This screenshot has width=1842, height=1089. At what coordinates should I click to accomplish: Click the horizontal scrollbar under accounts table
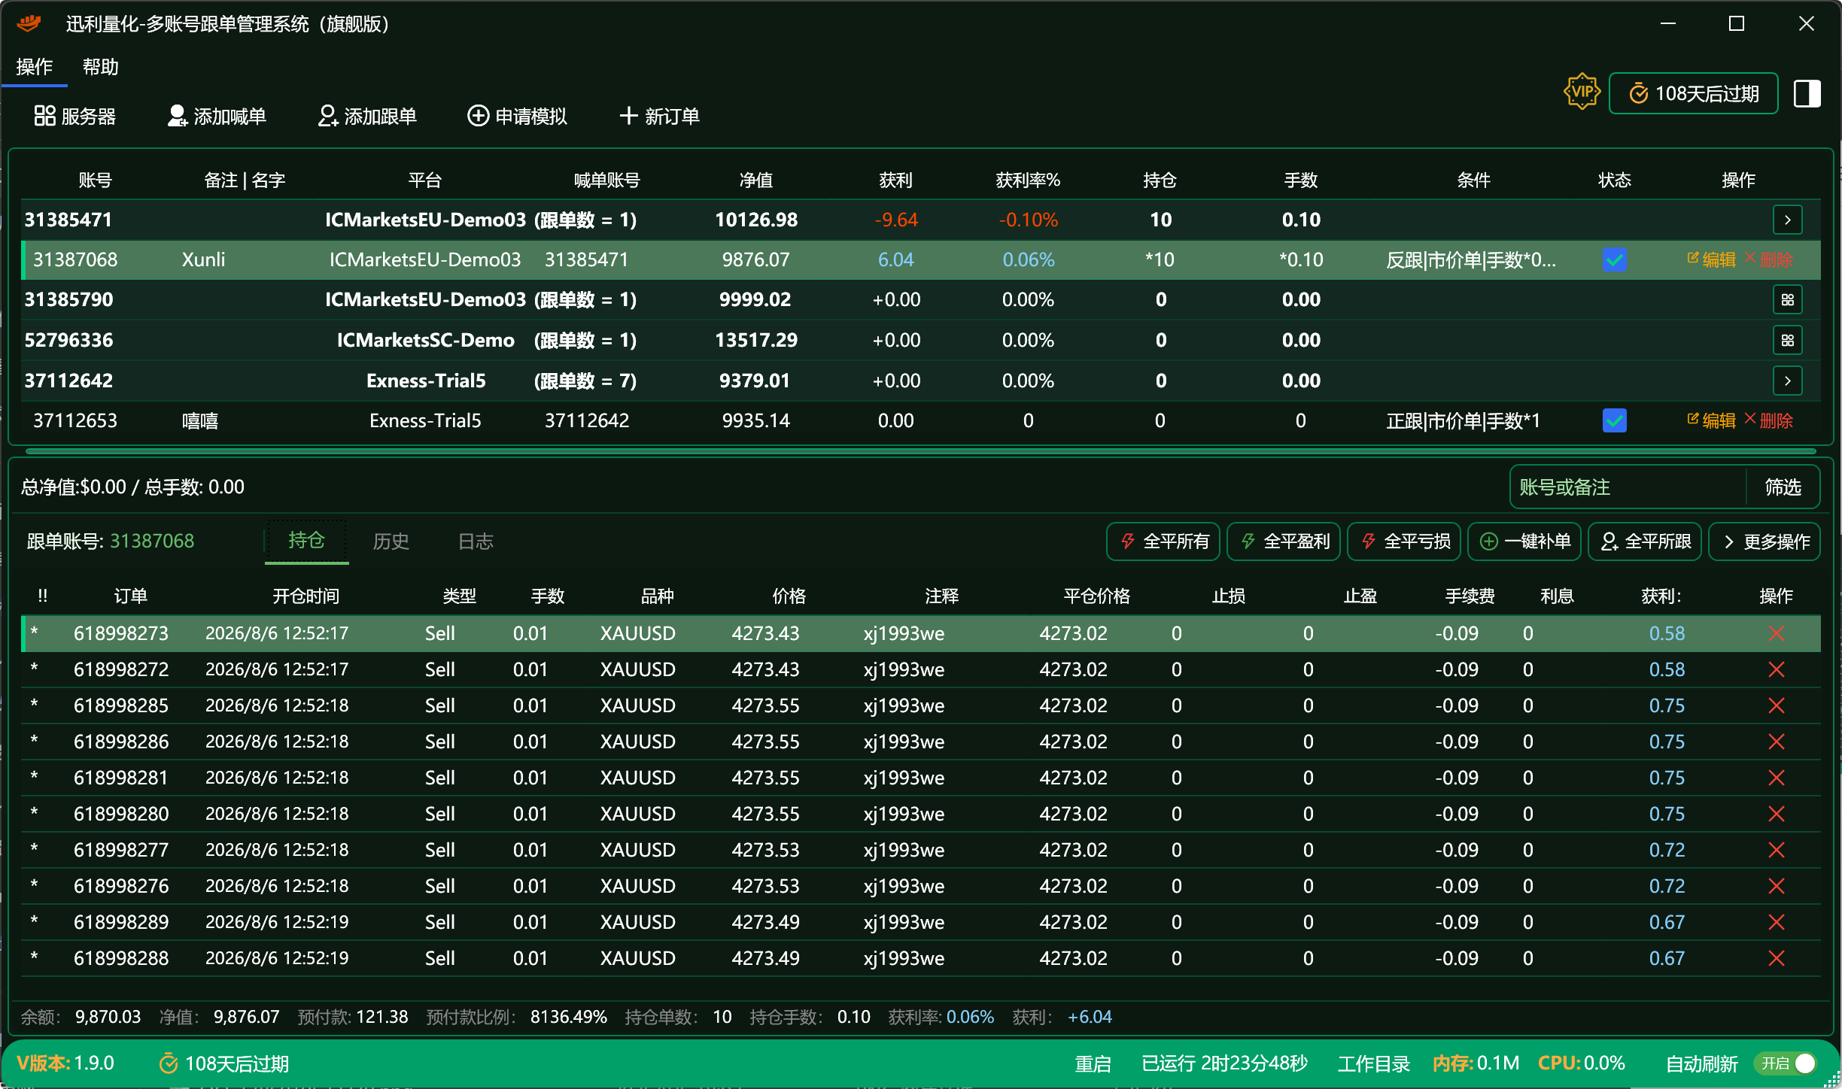point(919,451)
